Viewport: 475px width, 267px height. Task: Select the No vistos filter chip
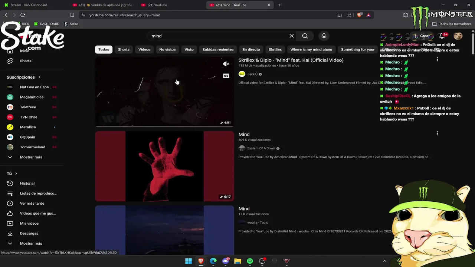167,49
